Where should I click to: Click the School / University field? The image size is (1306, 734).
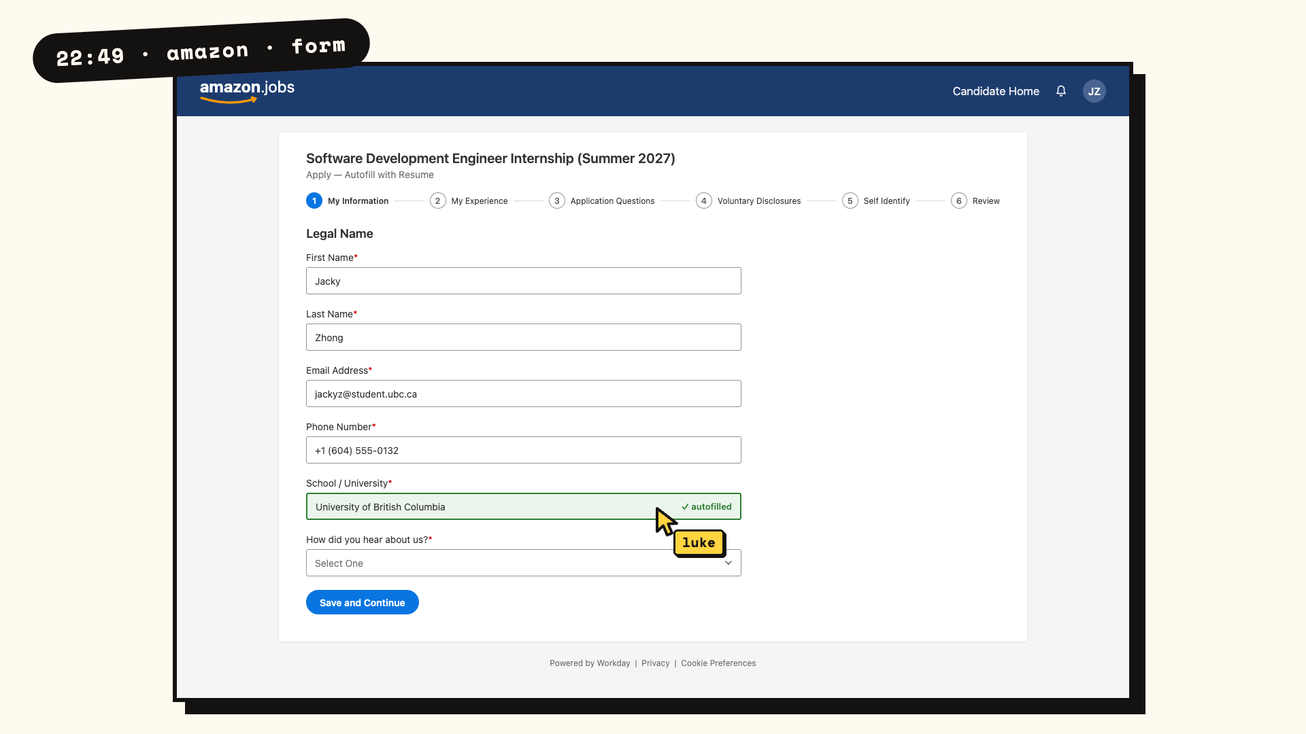524,506
